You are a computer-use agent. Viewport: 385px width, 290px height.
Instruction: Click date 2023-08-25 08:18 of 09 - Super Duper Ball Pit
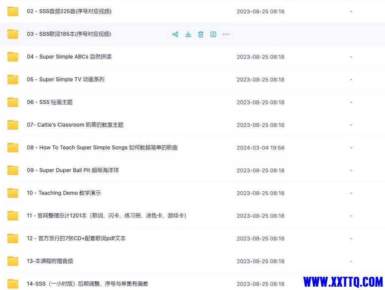point(261,171)
